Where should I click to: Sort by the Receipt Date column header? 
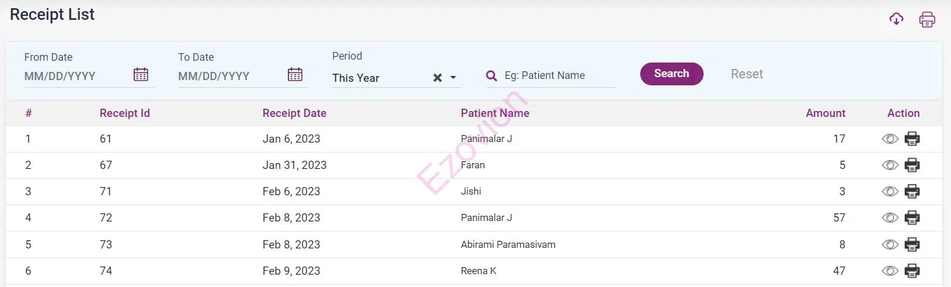tap(294, 113)
